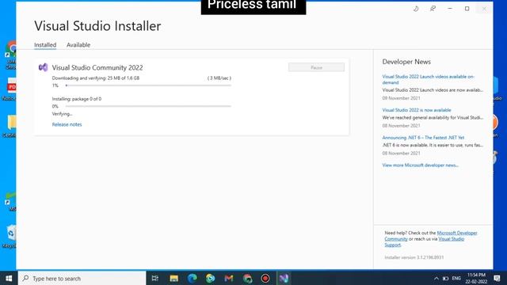Click the Developer News heading
This screenshot has height=285, width=507.
[406, 62]
